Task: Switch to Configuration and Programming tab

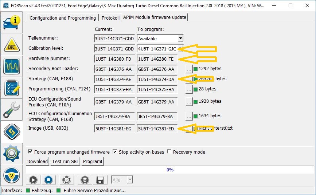Action: [62, 18]
